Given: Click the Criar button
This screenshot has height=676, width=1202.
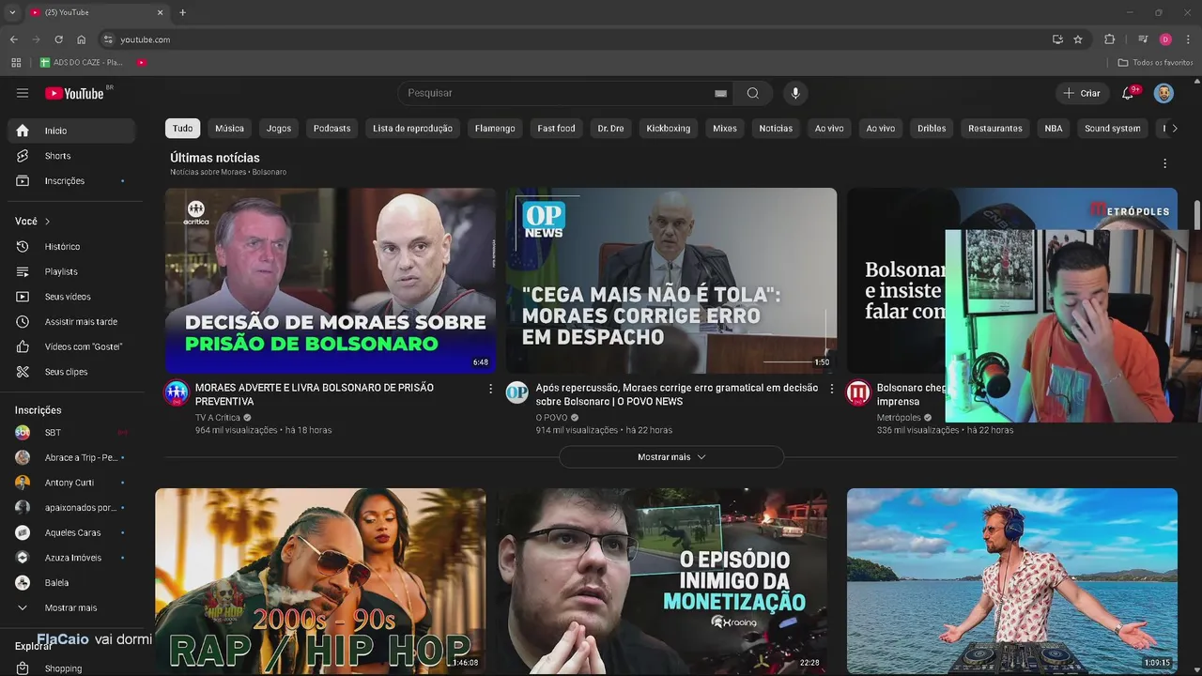Looking at the screenshot, I should click(1081, 93).
